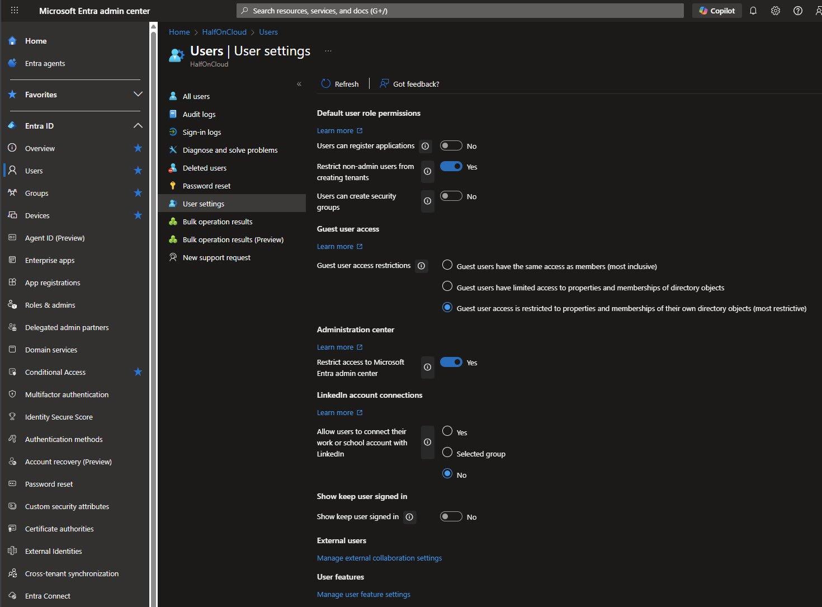Click info icon for Guest user access restrictions
The image size is (822, 607).
pos(422,266)
